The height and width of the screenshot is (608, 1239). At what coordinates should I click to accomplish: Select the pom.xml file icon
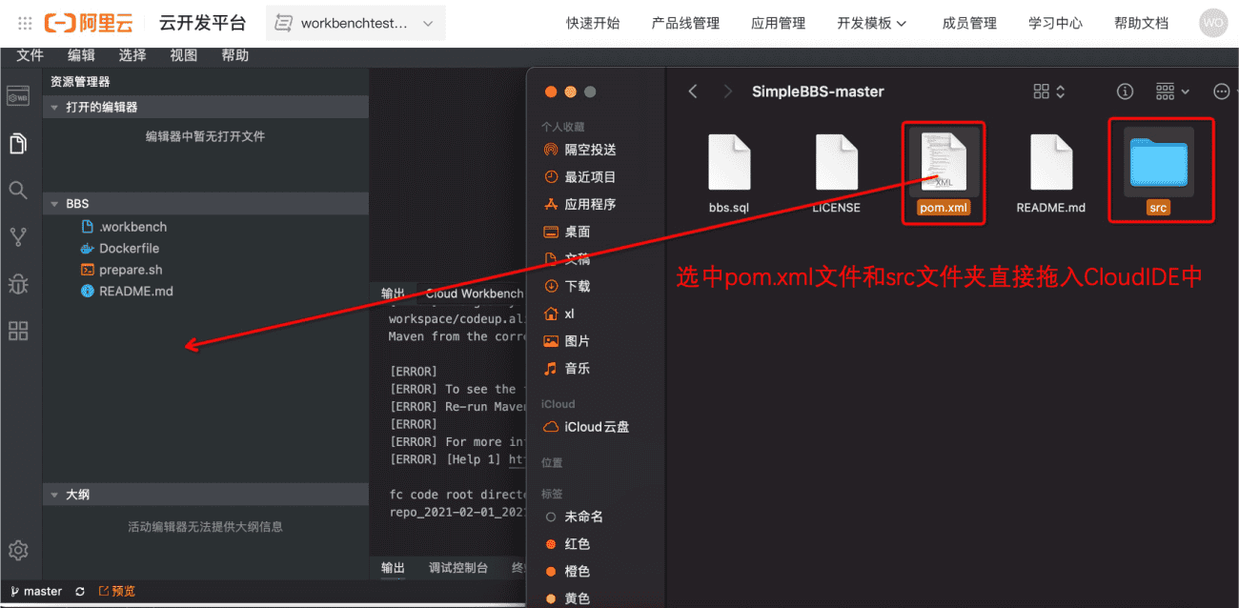[944, 161]
